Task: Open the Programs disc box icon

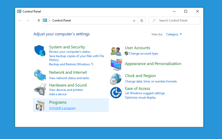Action: (x=40, y=106)
